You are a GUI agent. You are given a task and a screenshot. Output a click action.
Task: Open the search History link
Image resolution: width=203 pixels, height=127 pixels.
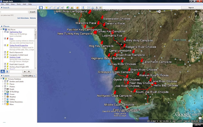(x=33, y=18)
